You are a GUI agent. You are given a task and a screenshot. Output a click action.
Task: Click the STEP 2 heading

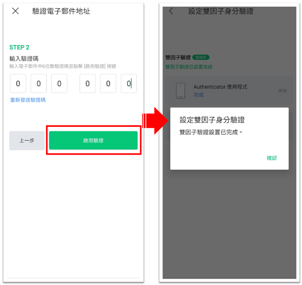(19, 47)
